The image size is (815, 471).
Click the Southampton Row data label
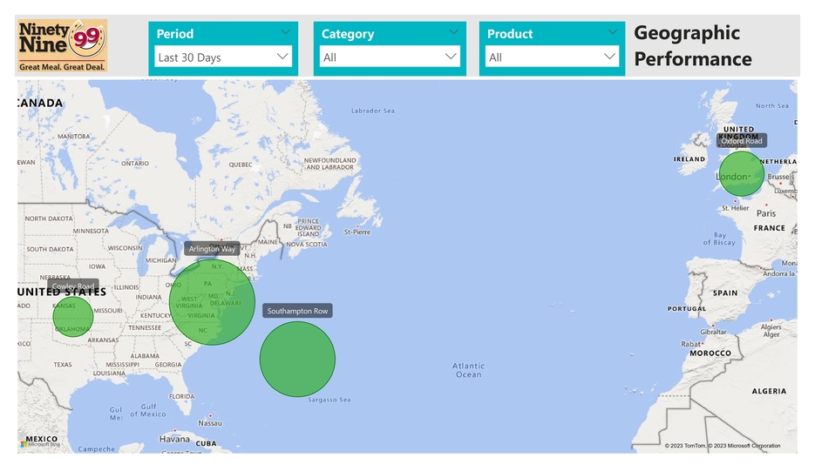pyautogui.click(x=297, y=311)
